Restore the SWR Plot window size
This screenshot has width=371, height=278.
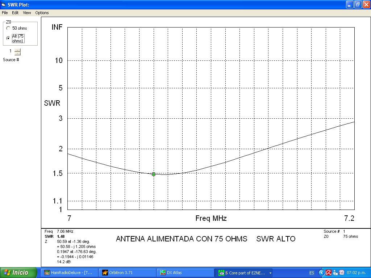coord(358,4)
